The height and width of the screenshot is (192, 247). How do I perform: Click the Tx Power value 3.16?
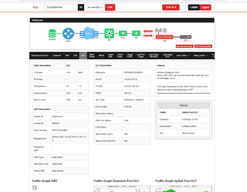click(x=68, y=72)
